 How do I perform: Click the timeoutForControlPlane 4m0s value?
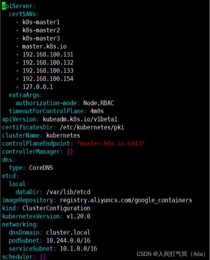[97, 111]
